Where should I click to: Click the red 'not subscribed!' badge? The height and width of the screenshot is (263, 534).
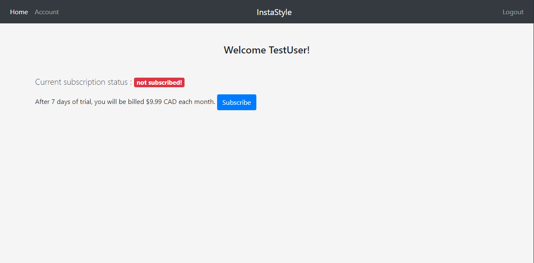[x=159, y=83]
